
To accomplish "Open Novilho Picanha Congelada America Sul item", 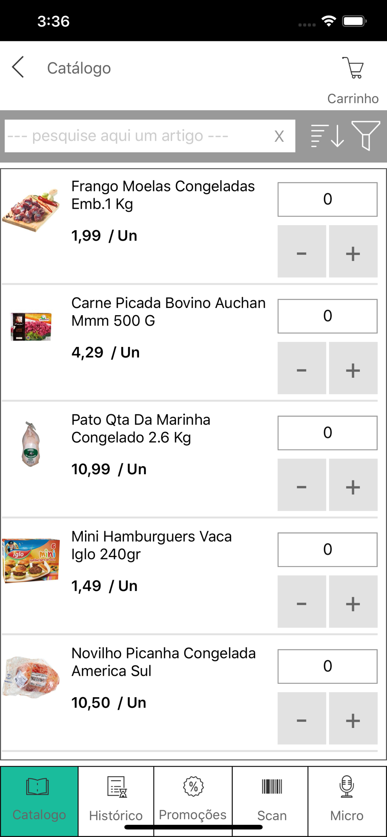I will [x=163, y=662].
